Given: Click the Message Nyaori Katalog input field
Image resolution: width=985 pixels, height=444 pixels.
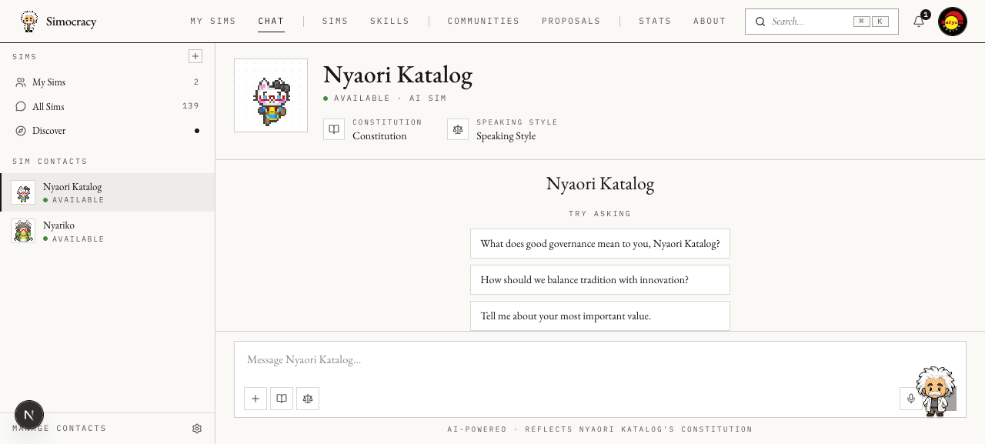Looking at the screenshot, I should tap(600, 360).
